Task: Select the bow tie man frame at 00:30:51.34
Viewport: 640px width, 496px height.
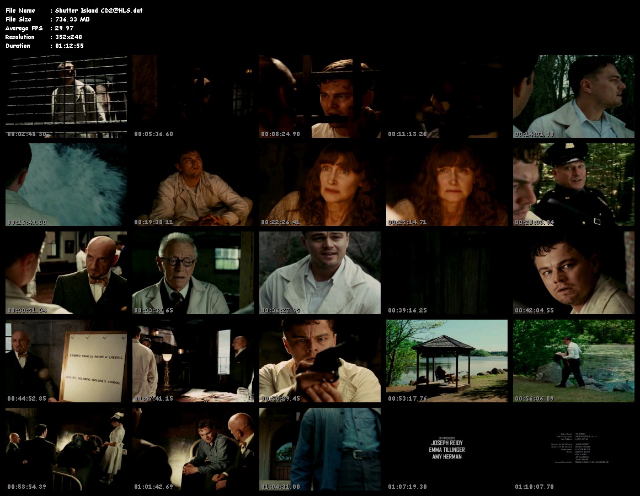Action: (x=66, y=273)
